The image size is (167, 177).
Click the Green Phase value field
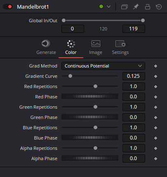point(134,117)
